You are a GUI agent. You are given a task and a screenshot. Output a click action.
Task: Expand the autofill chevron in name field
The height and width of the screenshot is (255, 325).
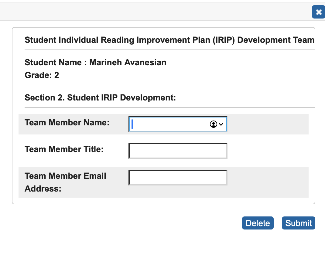pyautogui.click(x=221, y=124)
